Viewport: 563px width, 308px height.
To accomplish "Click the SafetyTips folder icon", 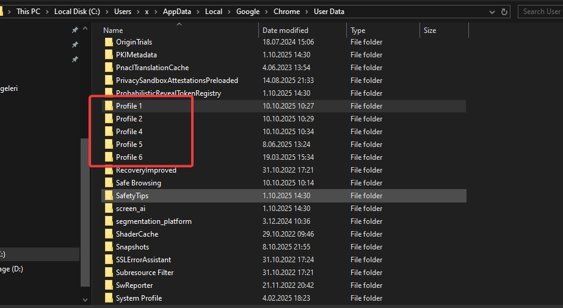I will click(109, 196).
